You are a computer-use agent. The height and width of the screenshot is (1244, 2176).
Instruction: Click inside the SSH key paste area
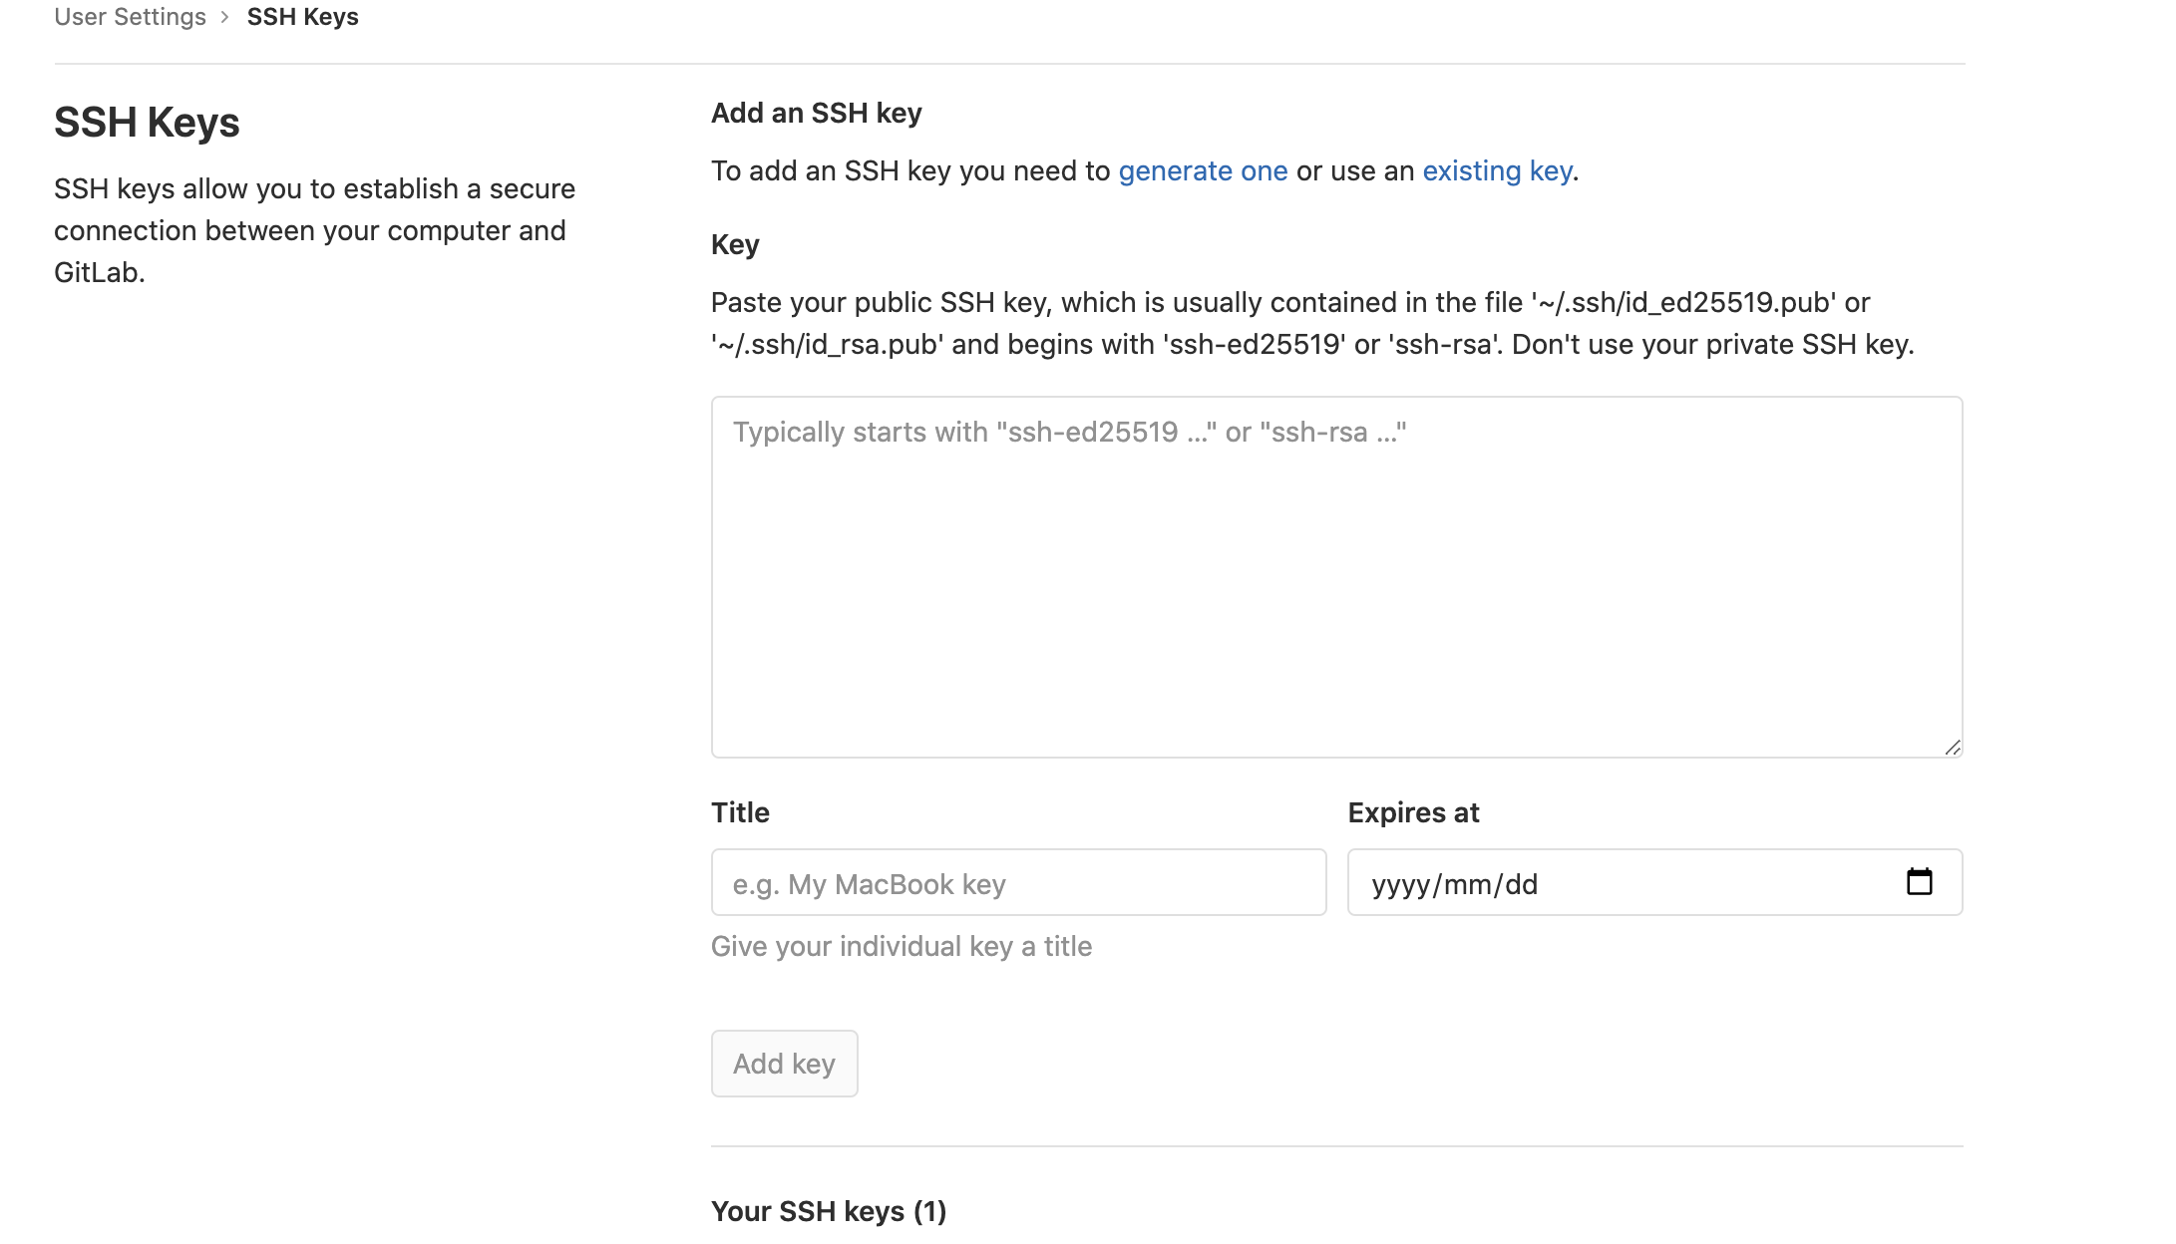(1334, 573)
